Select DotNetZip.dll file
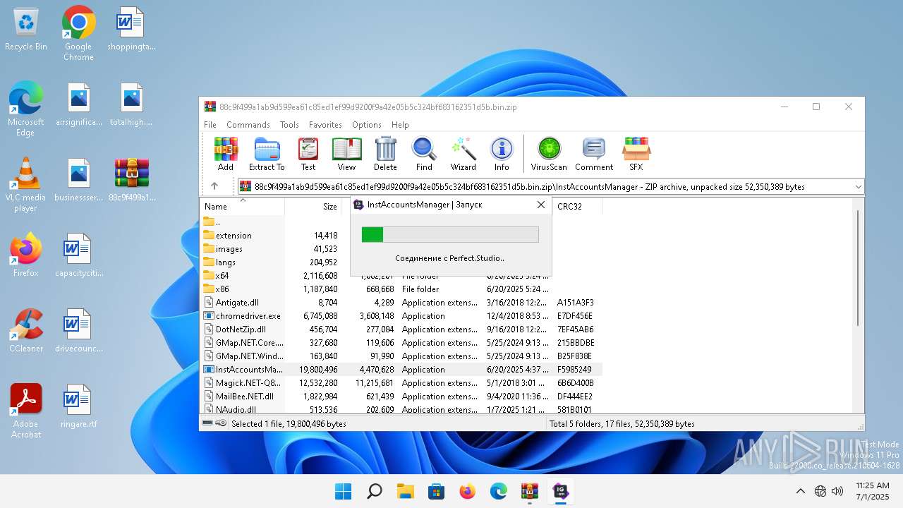Viewport: 903px width, 508px height. click(x=402, y=329)
